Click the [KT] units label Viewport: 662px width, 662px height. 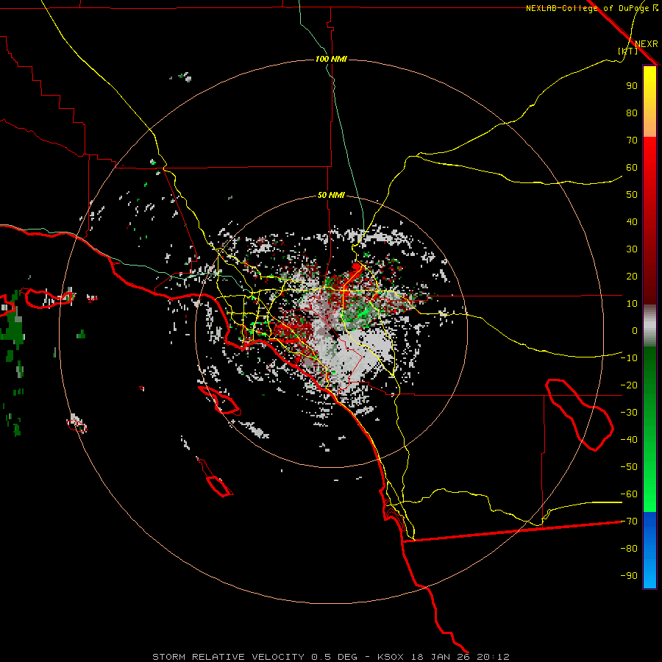tap(627, 51)
